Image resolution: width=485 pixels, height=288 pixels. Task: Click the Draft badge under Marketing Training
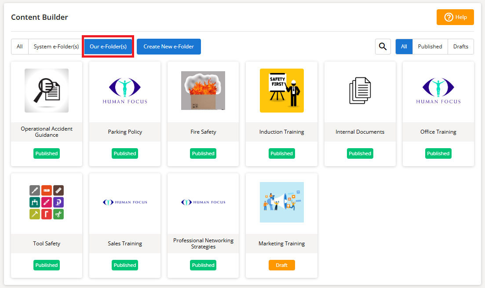[x=281, y=265]
